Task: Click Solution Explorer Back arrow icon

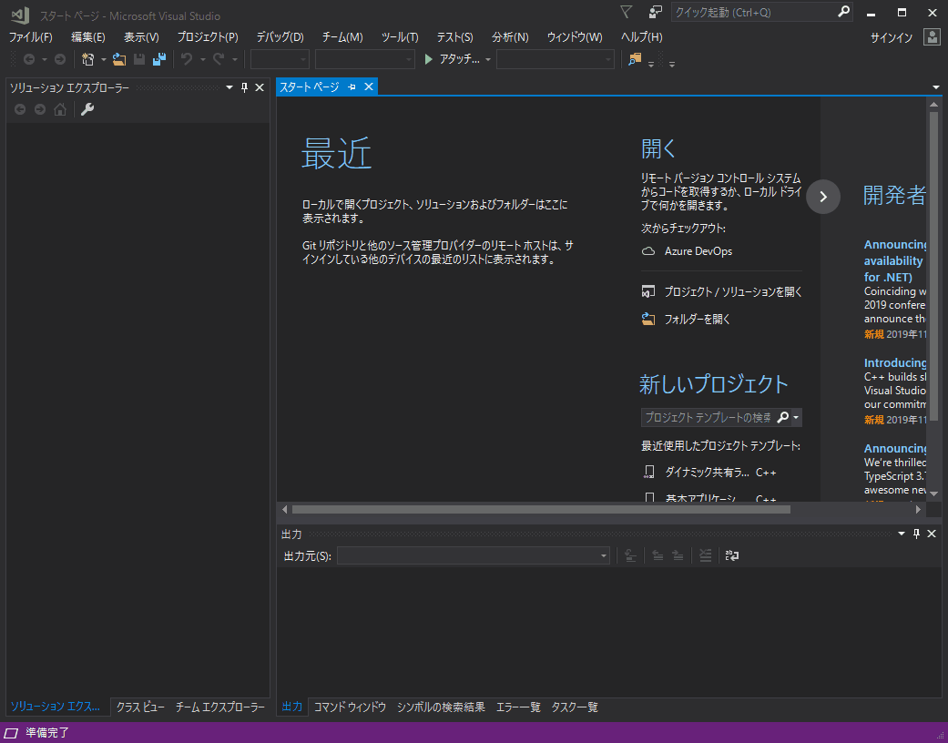Action: click(20, 109)
